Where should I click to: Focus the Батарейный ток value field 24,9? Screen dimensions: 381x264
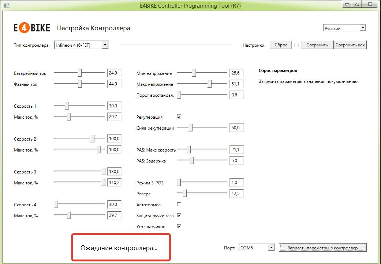(114, 73)
